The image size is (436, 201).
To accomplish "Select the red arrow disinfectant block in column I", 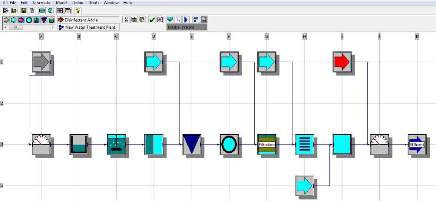I will (342, 62).
